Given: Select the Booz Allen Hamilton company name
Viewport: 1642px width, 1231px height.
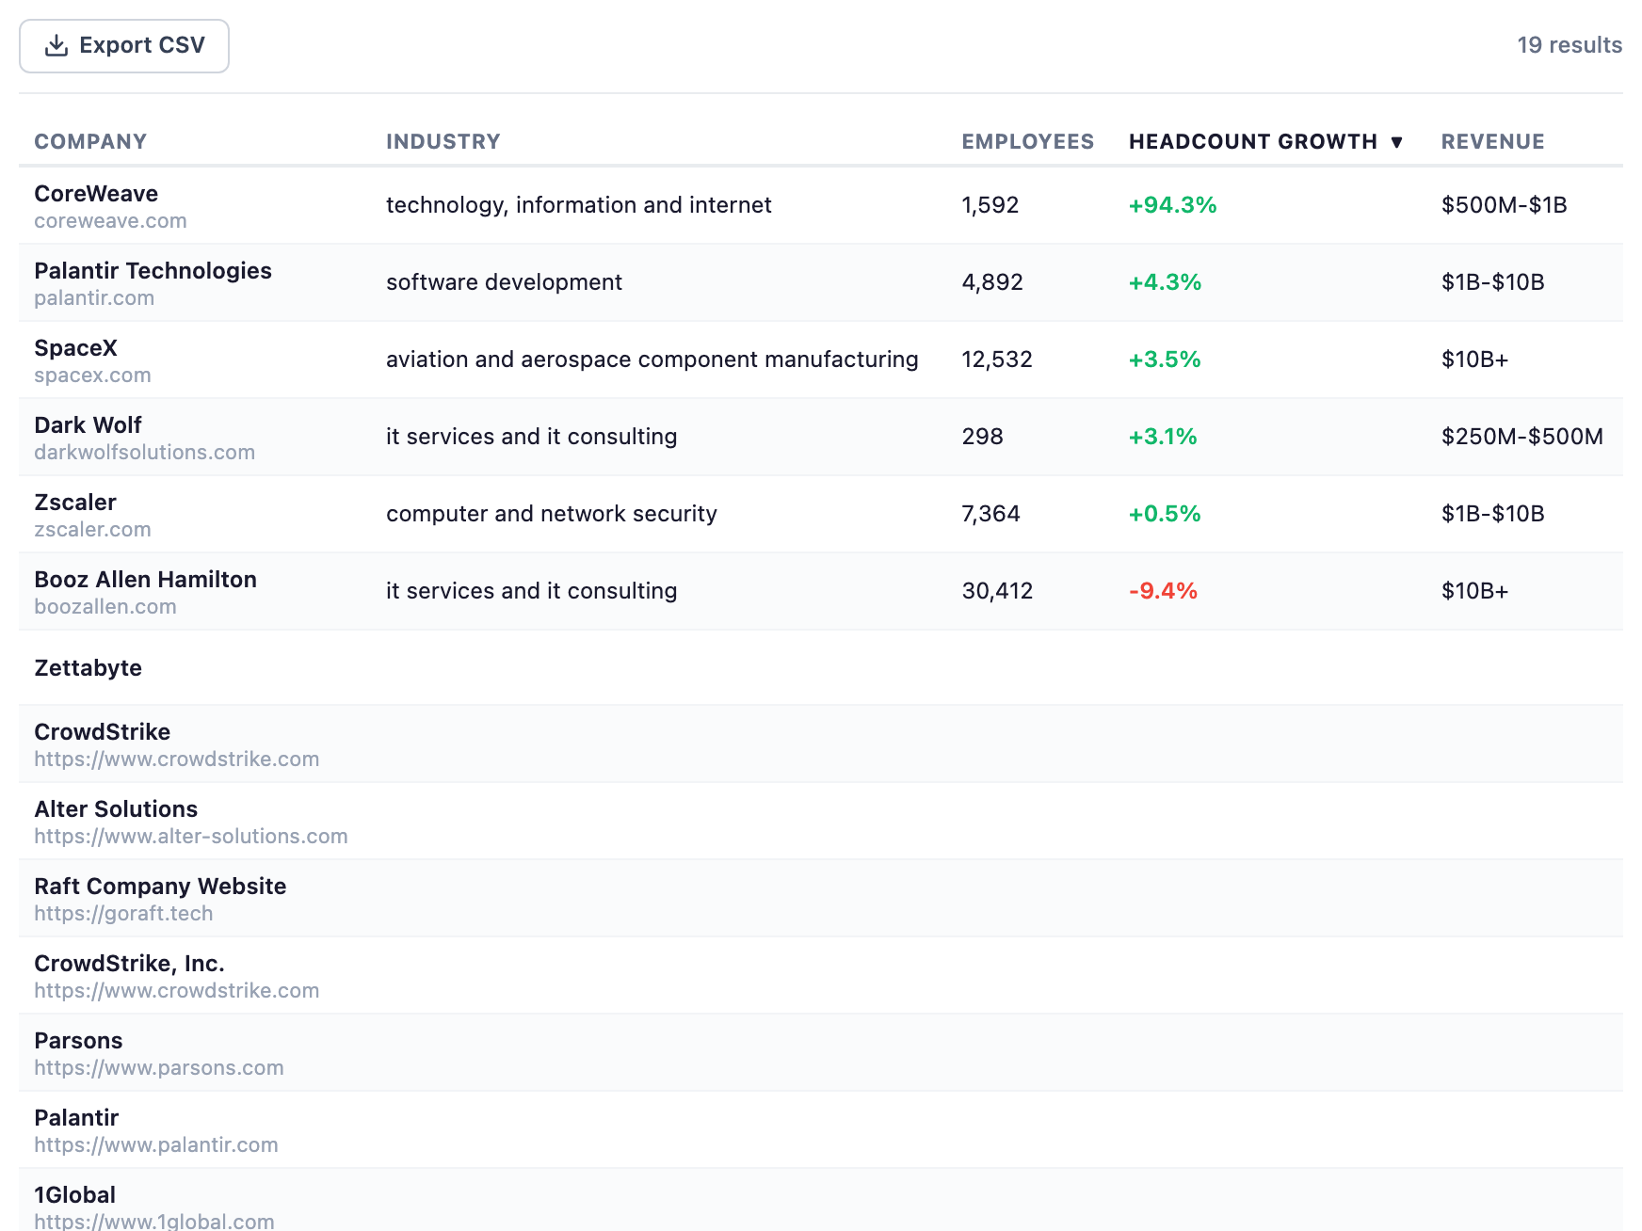Looking at the screenshot, I should (145, 580).
